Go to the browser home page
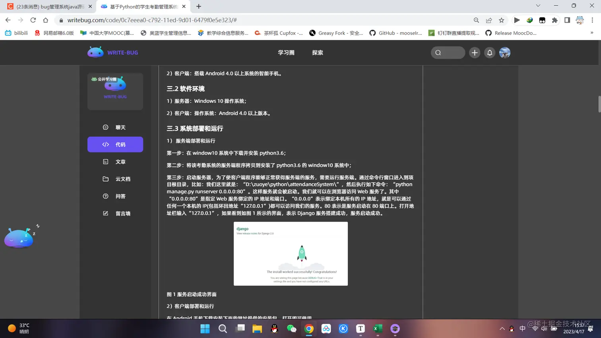 tap(46, 20)
